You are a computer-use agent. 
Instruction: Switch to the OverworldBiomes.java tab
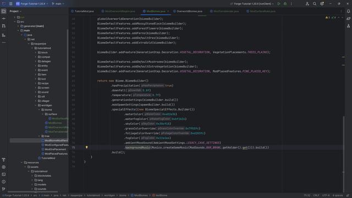tap(188, 11)
